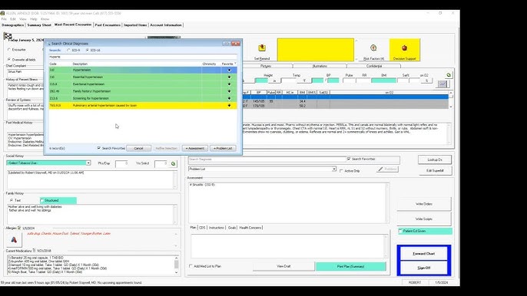Select ICD-10 search option
Image resolution: width=527 pixels, height=296 pixels.
pos(88,50)
